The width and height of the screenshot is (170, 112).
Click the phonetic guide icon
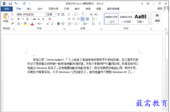[58, 14]
